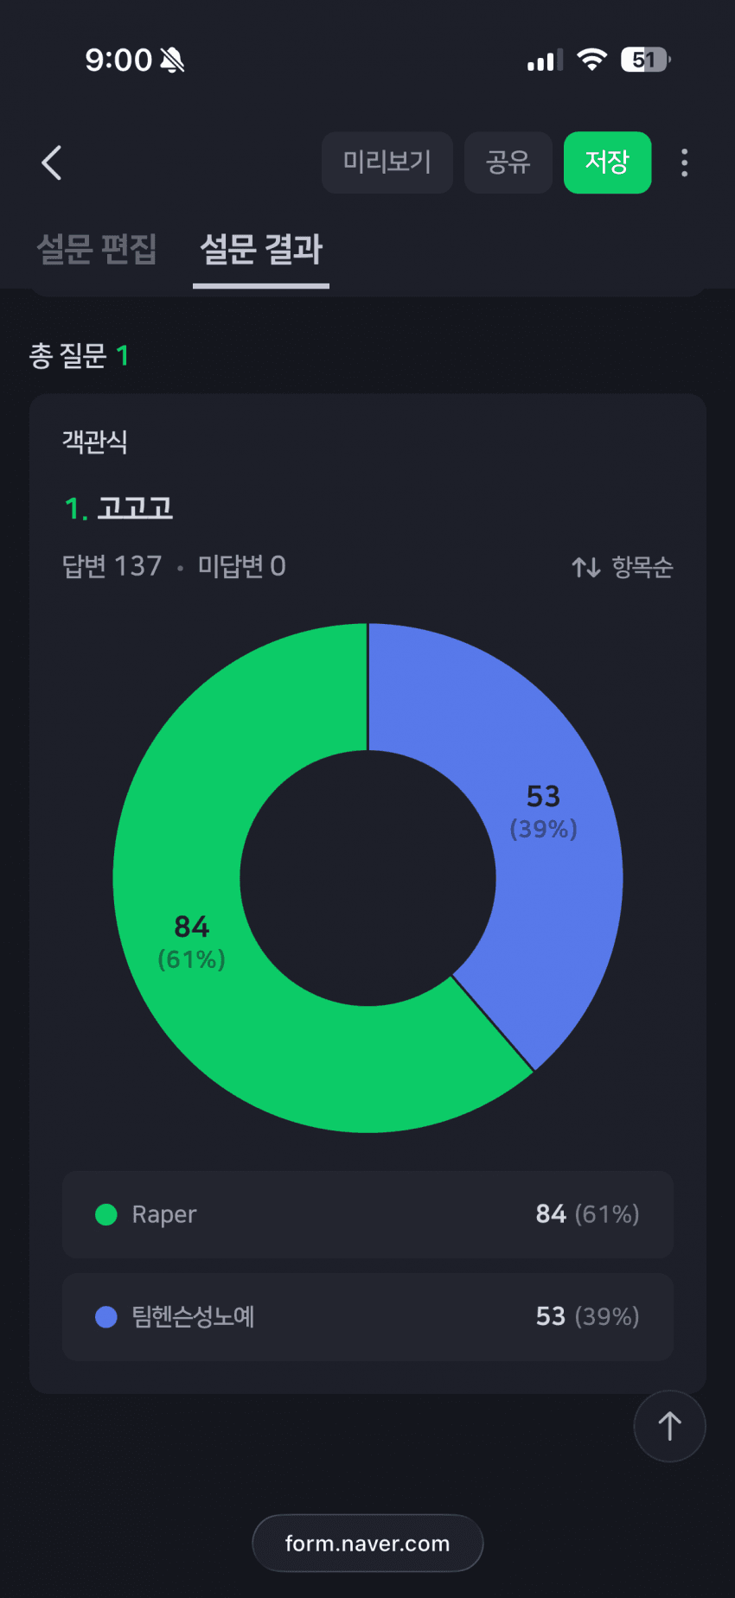
Task: Click the 공유 share button
Action: coord(508,162)
